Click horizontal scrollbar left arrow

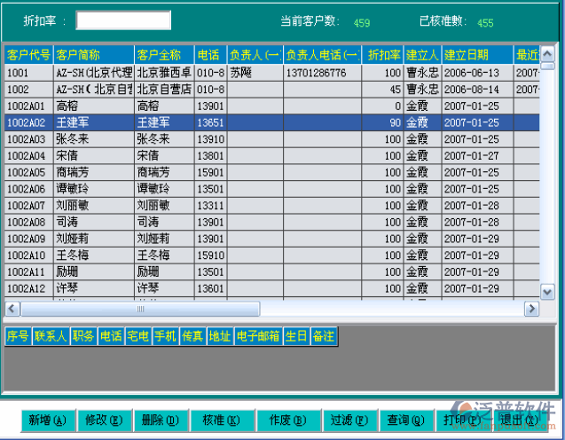pyautogui.click(x=12, y=309)
